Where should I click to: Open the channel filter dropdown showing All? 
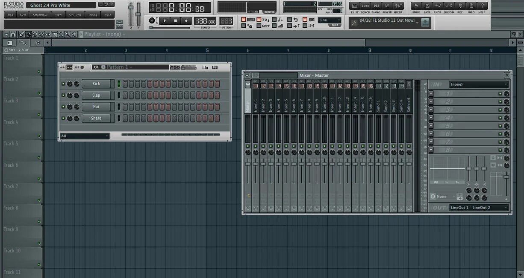coord(84,136)
